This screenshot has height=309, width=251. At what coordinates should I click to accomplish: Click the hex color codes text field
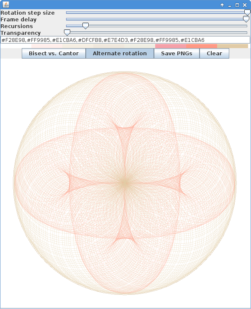125,40
